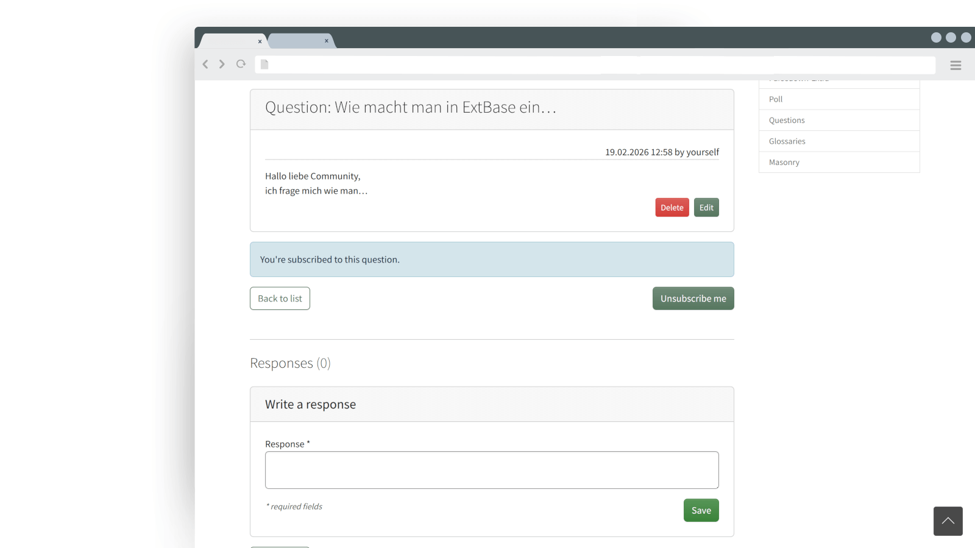The height and width of the screenshot is (548, 975).
Task: Click the scroll-to-top arrow button
Action: point(948,521)
